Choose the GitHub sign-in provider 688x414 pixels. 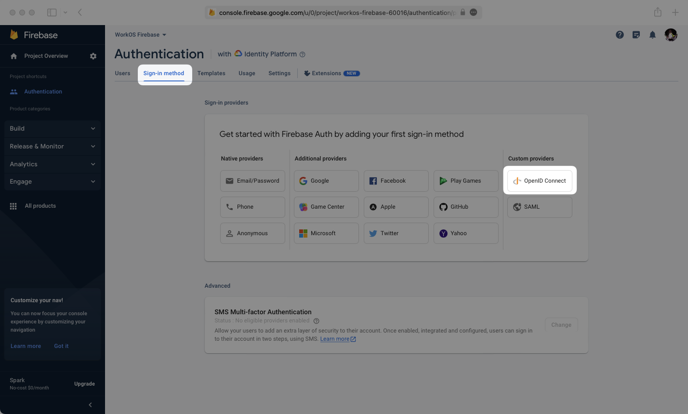(465, 207)
